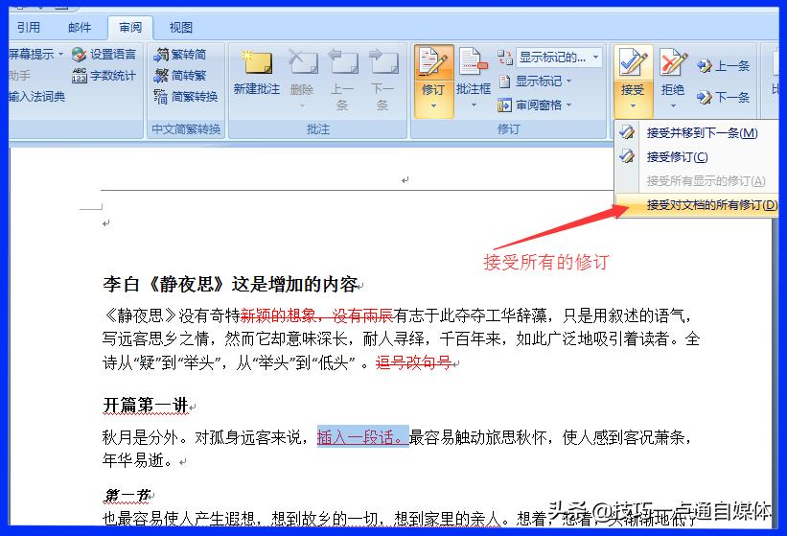Open the 邮件 ribbon tab
787x536 pixels.
click(80, 27)
